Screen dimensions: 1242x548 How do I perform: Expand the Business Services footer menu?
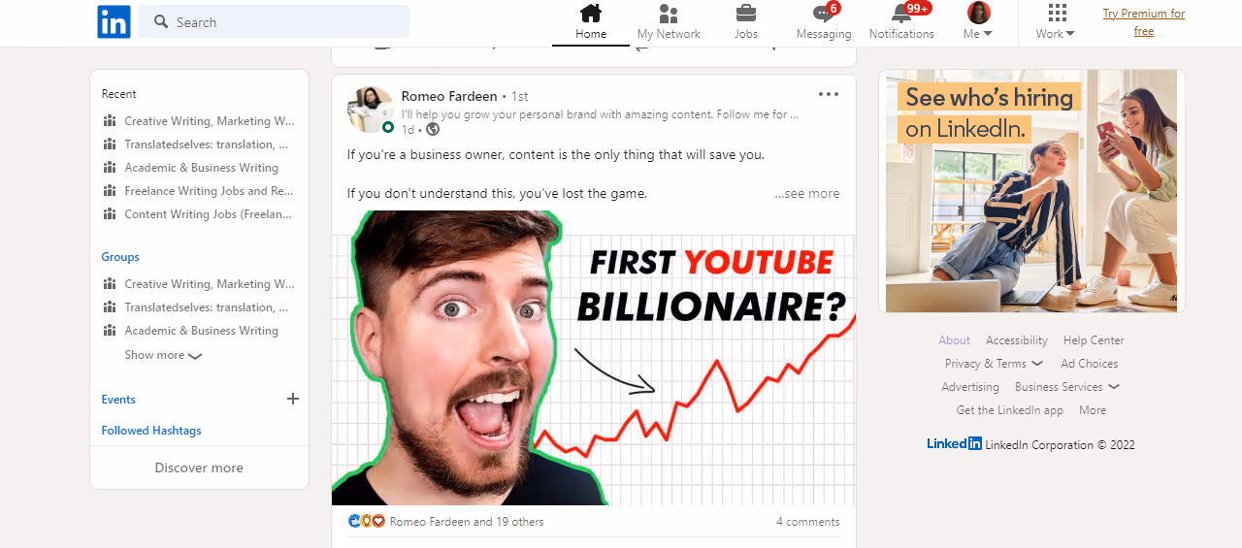(1067, 387)
